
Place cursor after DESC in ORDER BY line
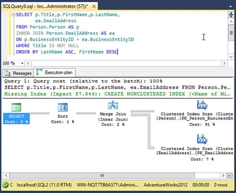point(118,52)
